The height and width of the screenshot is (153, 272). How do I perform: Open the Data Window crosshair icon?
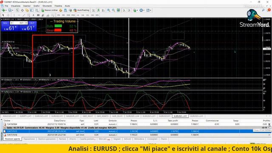23,10
